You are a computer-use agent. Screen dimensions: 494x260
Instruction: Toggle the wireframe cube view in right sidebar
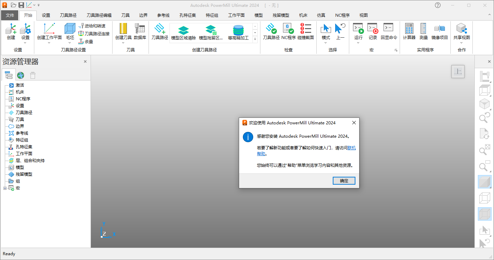coord(485,198)
